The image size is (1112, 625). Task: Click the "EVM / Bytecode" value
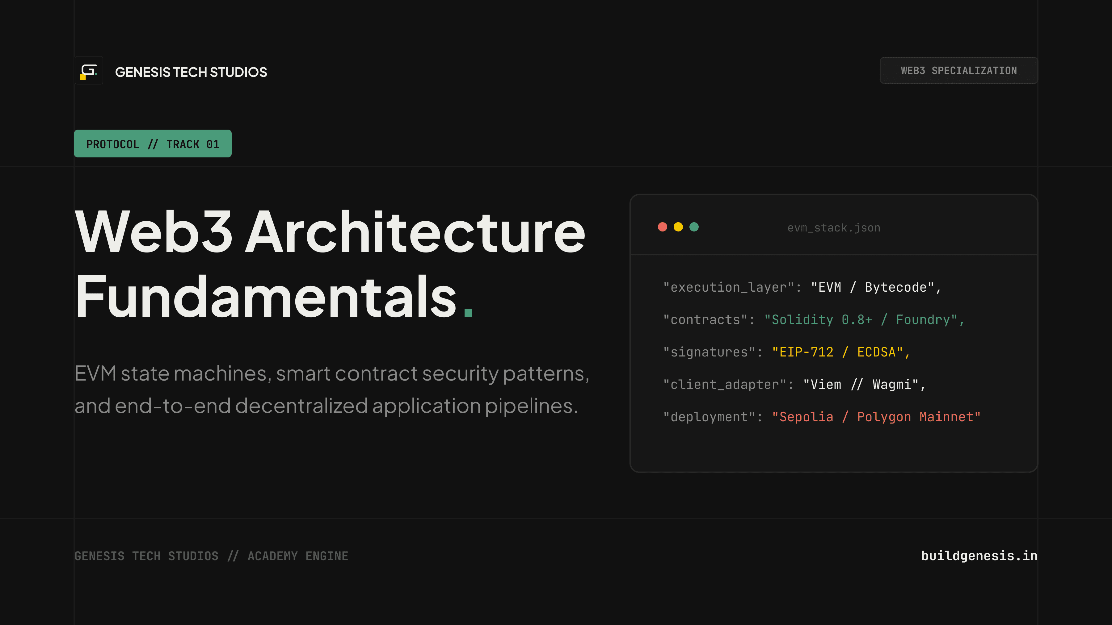pos(872,287)
